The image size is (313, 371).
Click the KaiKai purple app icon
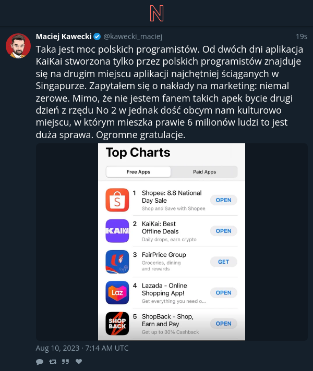(117, 231)
